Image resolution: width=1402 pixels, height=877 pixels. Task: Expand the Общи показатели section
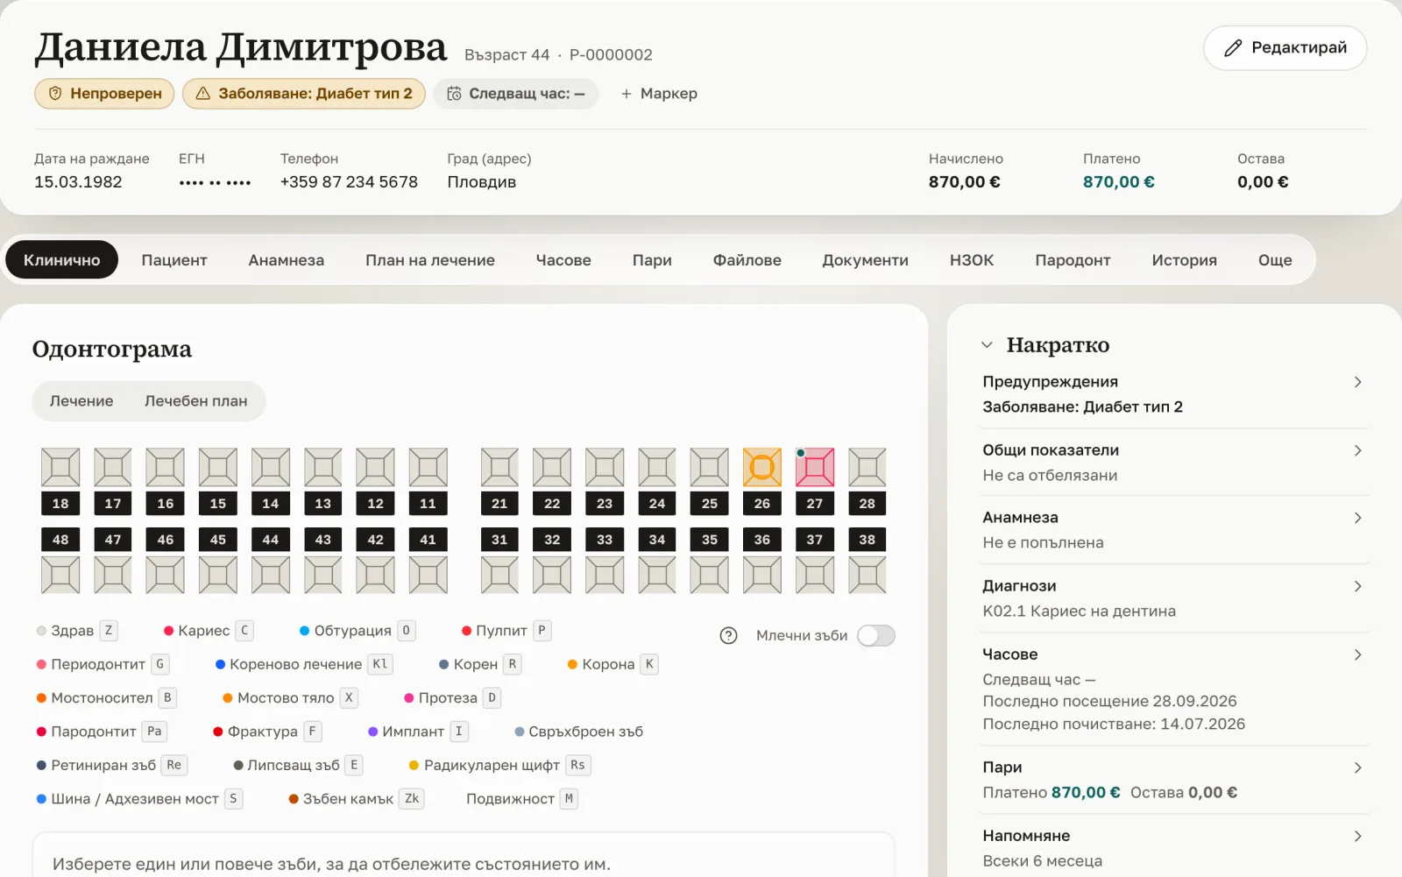coord(1173,463)
